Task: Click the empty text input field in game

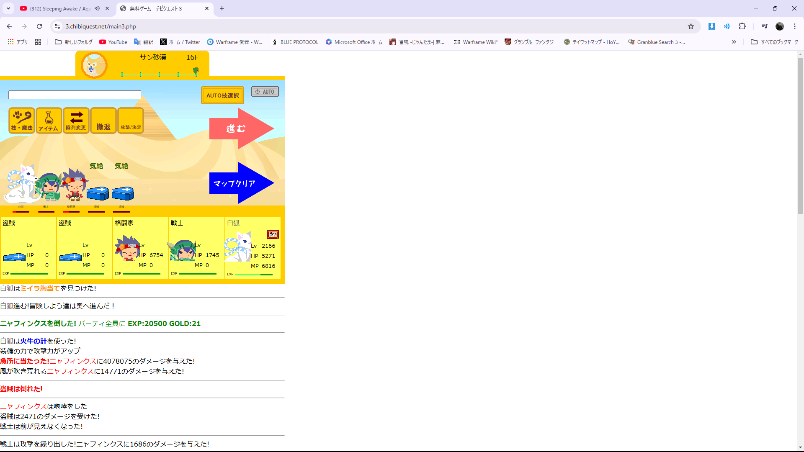Action: click(75, 95)
